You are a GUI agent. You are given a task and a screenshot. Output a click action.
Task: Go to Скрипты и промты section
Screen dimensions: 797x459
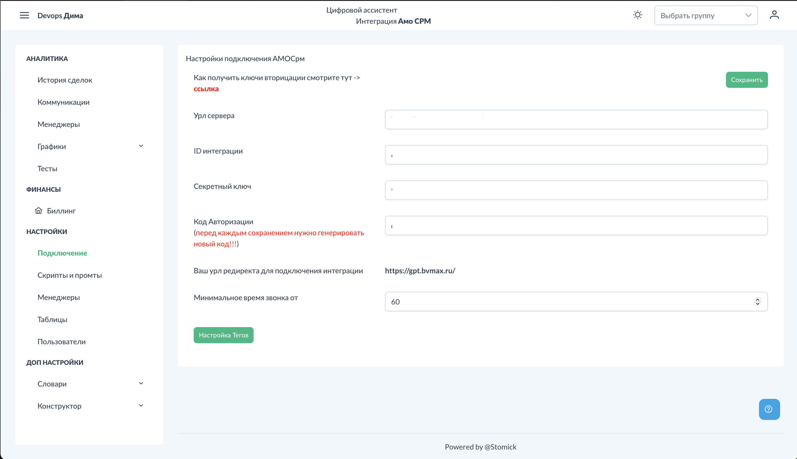pyautogui.click(x=69, y=275)
